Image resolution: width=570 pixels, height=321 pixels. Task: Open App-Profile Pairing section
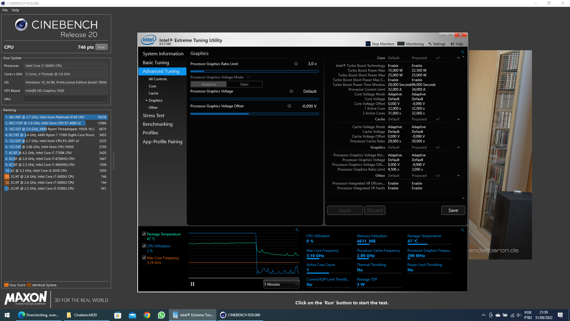[x=162, y=142]
